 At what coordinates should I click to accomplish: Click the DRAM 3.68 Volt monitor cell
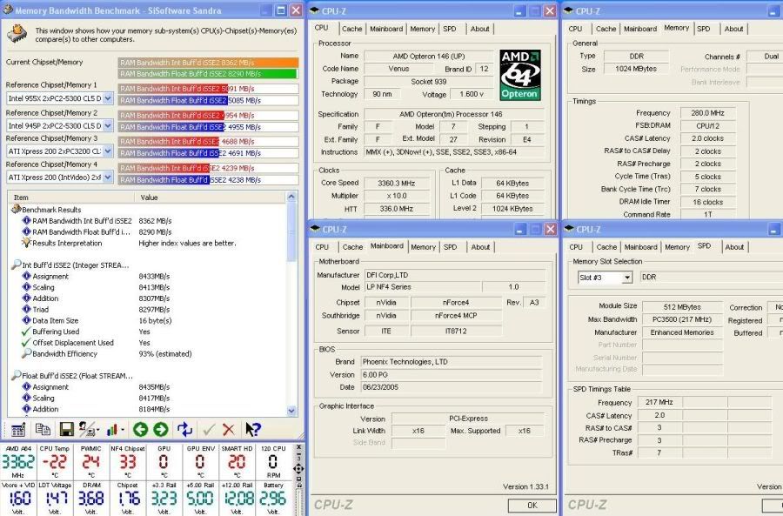pos(90,498)
